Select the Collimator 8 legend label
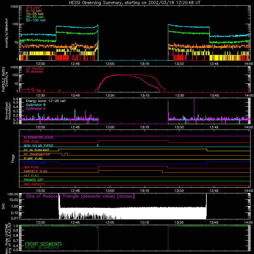Image resolution: width=254 pixels, height=254 pixels. (36, 105)
